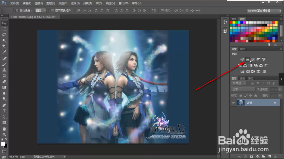Add a Photo Filter adjustment
Image resolution: width=284 pixels, height=159 pixels.
(x=256, y=66)
